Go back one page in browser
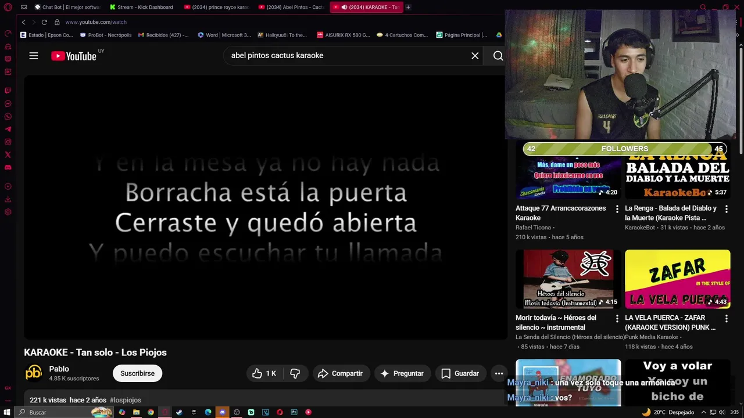The height and width of the screenshot is (418, 744). [x=23, y=22]
